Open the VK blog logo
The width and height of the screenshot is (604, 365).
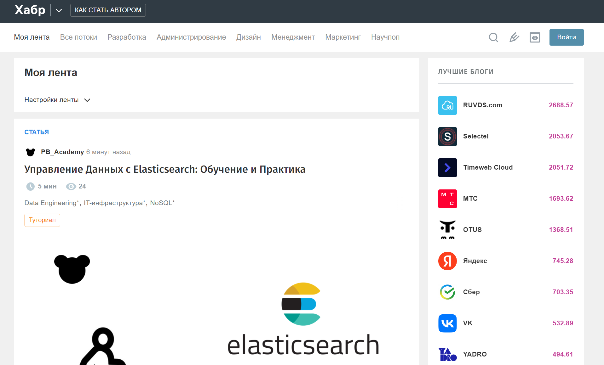tap(447, 323)
